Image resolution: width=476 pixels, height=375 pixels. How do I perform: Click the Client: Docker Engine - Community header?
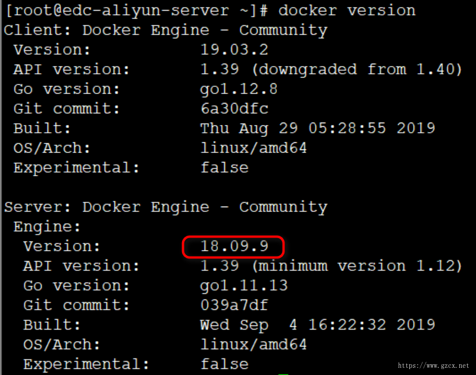[x=165, y=30]
